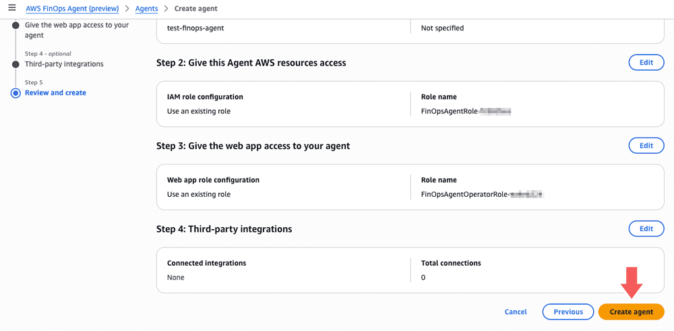Go back with the Previous button
674x331 pixels.
(x=568, y=311)
